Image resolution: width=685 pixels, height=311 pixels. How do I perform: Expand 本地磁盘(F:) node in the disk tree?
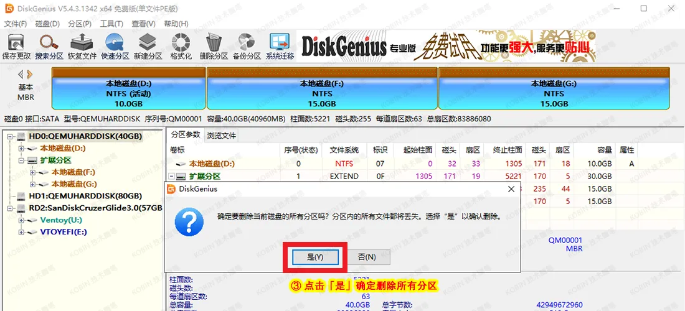(32, 172)
